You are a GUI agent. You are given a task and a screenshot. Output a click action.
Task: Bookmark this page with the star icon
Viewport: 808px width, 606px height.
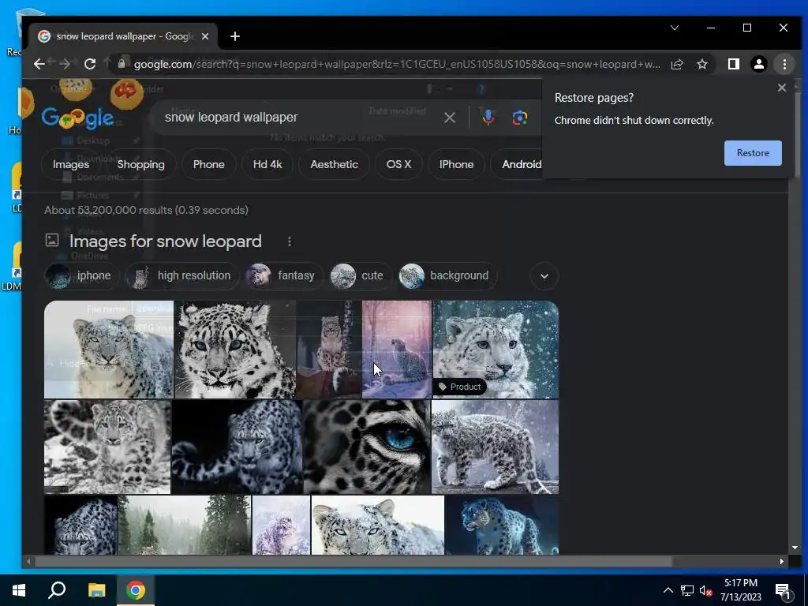point(701,64)
